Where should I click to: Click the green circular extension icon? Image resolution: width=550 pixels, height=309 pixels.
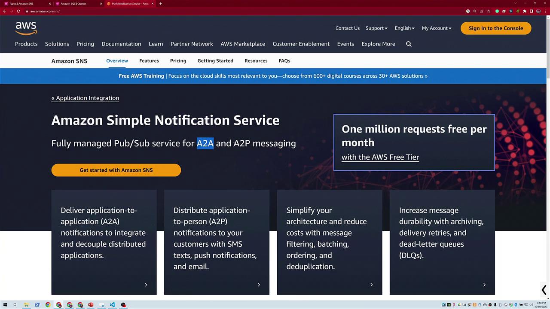click(x=497, y=11)
